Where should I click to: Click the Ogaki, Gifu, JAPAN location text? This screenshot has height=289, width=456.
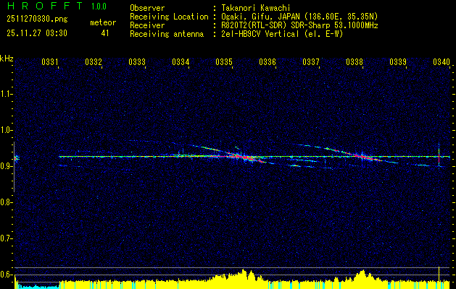[299, 17]
